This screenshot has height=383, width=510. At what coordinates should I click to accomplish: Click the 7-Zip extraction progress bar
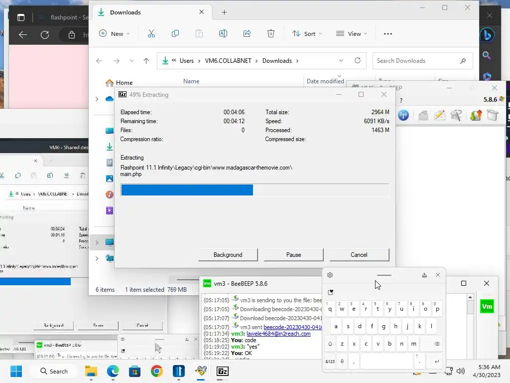point(255,190)
